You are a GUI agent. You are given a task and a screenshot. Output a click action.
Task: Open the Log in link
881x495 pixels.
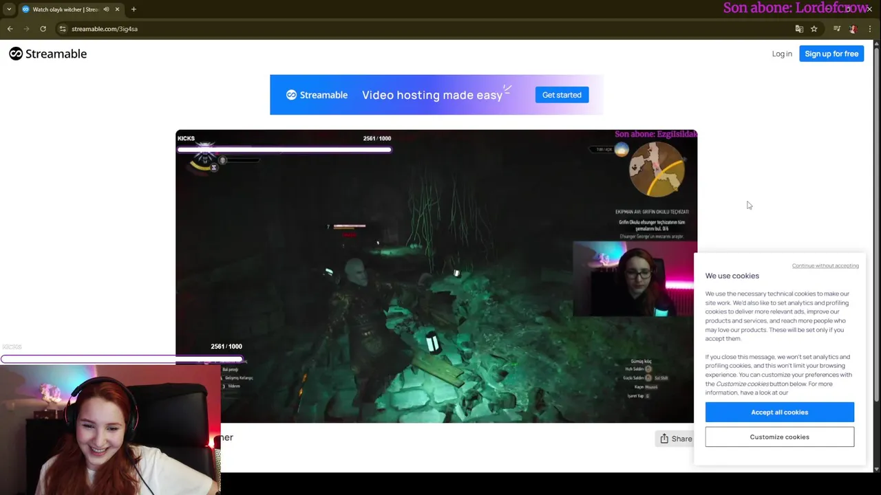(782, 54)
